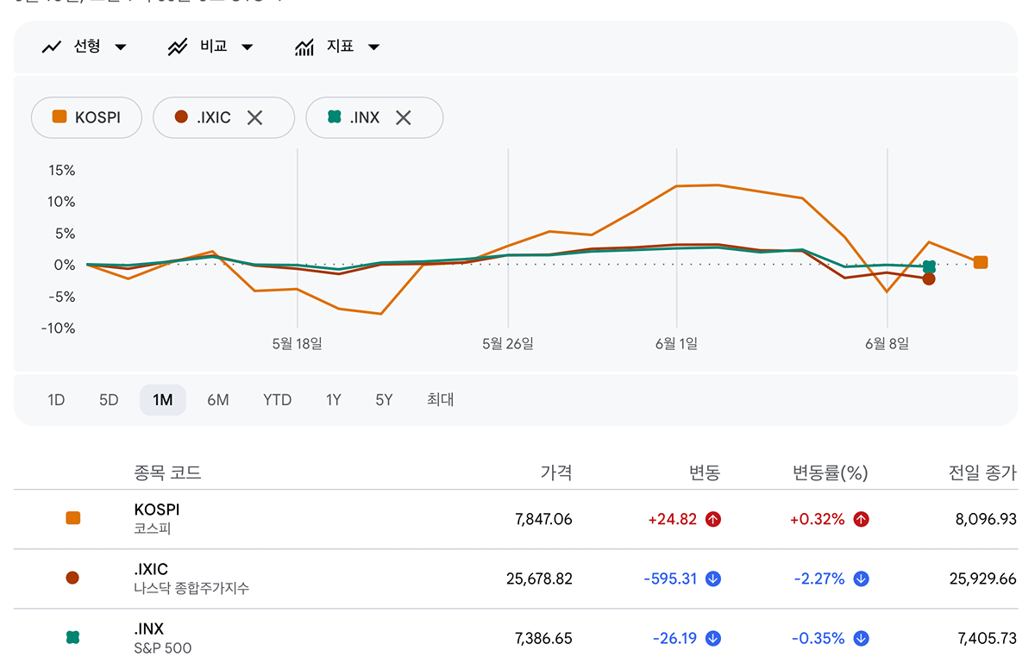Open the KOSPI row in the table
This screenshot has width=1035, height=663.
[x=516, y=519]
